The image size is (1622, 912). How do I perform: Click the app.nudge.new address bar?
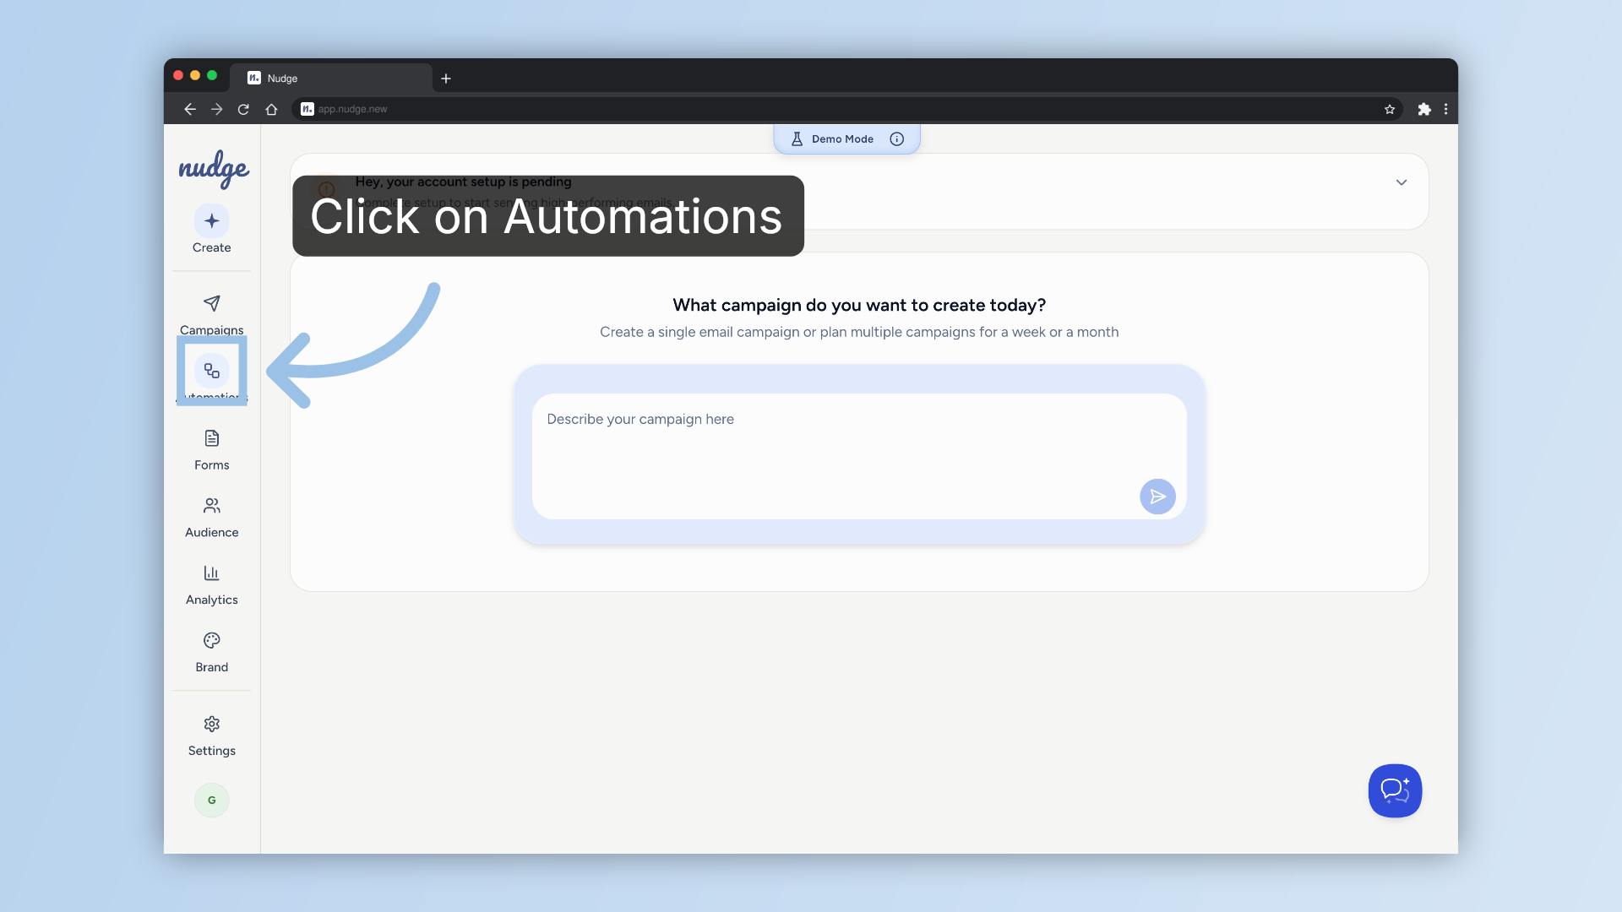tap(847, 109)
